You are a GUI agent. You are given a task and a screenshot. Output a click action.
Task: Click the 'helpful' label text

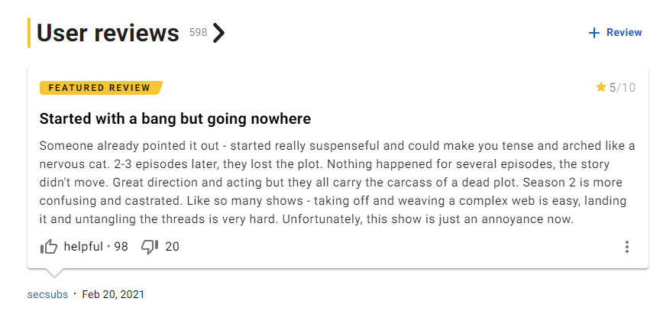tap(83, 246)
